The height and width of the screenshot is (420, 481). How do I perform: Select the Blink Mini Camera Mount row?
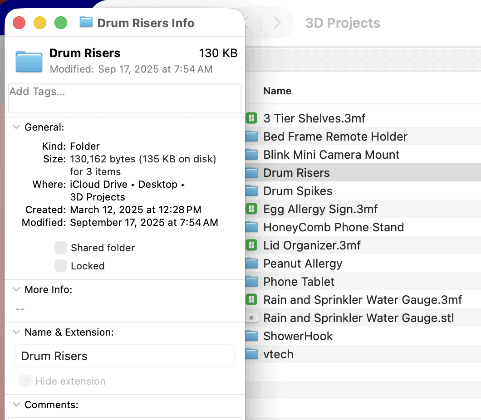[x=331, y=155]
